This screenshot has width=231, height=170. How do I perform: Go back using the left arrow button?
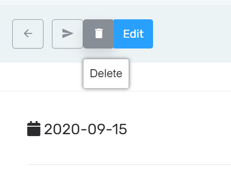click(x=28, y=34)
